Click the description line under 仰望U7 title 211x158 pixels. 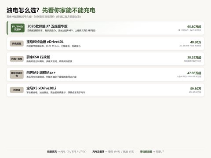click(x=62, y=30)
